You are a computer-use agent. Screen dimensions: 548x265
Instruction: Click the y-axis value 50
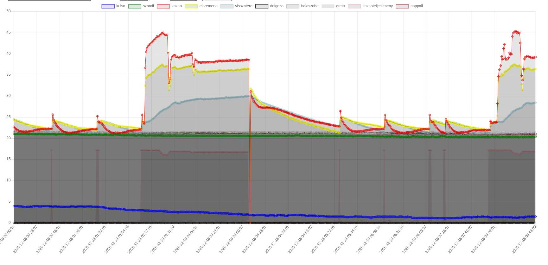coord(9,11)
